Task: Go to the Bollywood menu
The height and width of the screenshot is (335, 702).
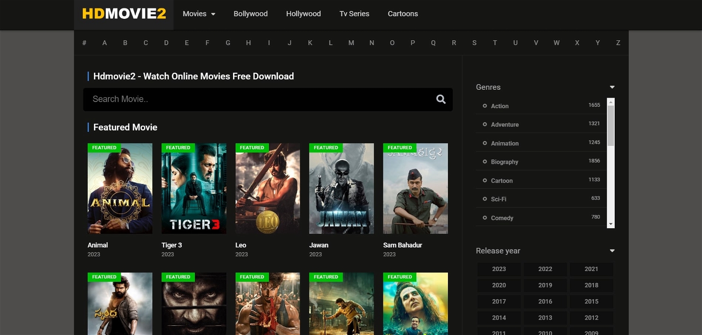Action: tap(251, 14)
